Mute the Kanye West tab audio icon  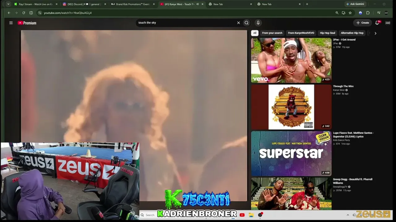198,4
